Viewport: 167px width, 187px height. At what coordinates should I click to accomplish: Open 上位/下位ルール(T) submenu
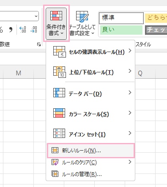click(x=90, y=72)
